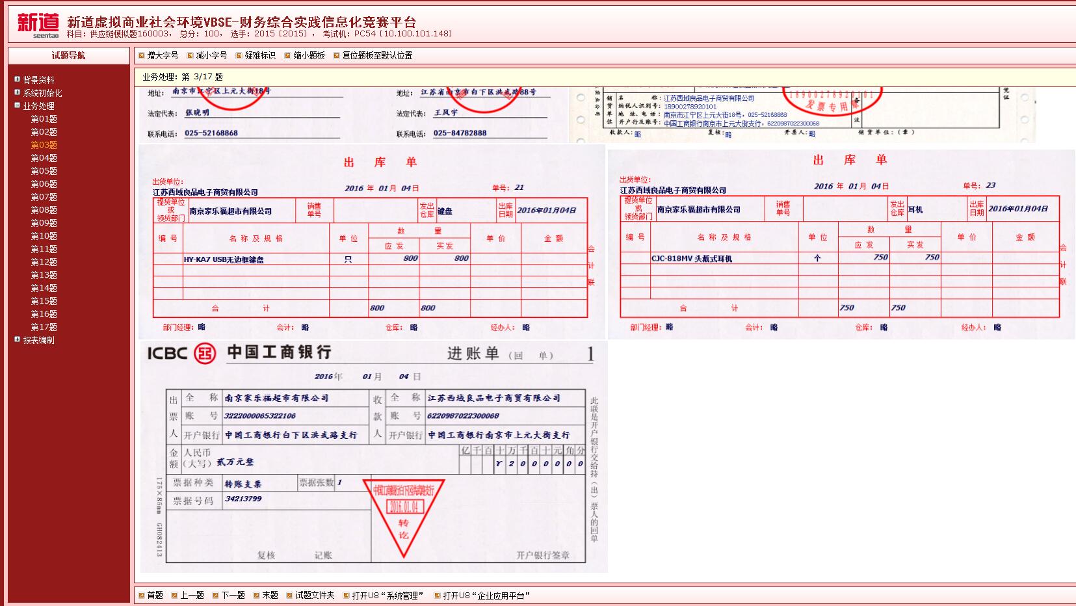Click item HY-KA7 USB无边框键盘
Image resolution: width=1076 pixels, height=606 pixels.
[224, 259]
